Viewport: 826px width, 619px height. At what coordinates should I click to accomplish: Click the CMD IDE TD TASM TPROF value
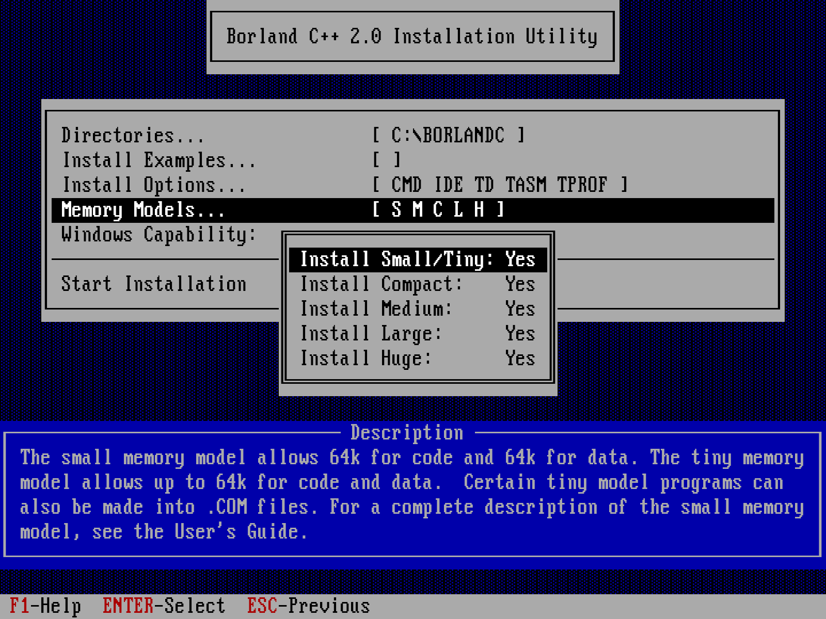(500, 185)
